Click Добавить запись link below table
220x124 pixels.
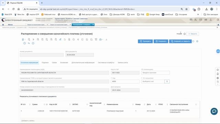pos(28,121)
